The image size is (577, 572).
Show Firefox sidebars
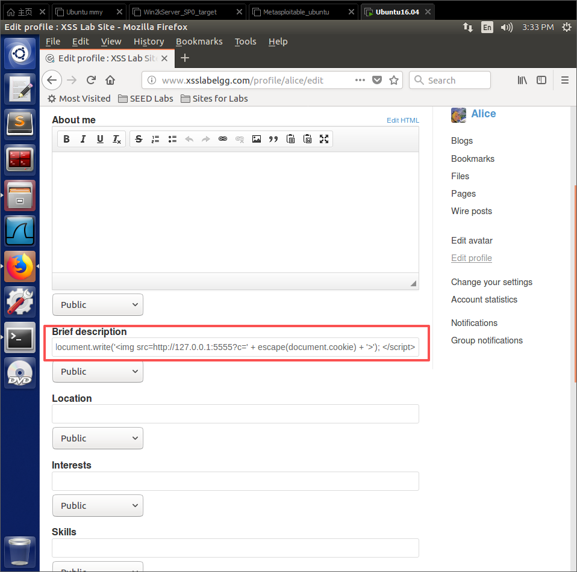(x=541, y=80)
